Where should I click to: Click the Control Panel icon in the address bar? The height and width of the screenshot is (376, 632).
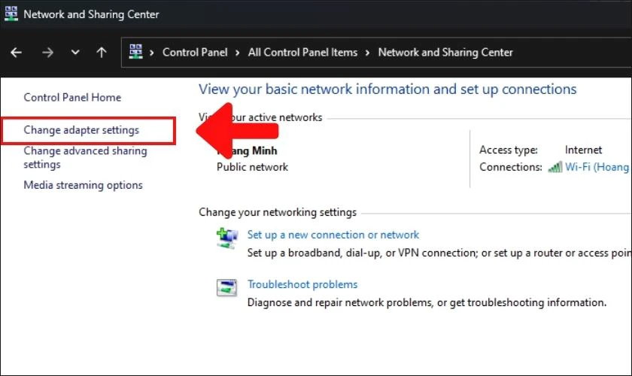[136, 52]
